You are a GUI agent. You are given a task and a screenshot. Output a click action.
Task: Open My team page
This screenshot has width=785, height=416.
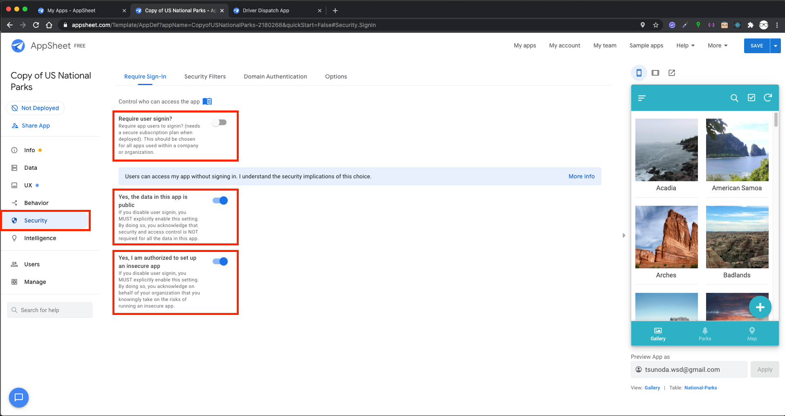pyautogui.click(x=605, y=45)
